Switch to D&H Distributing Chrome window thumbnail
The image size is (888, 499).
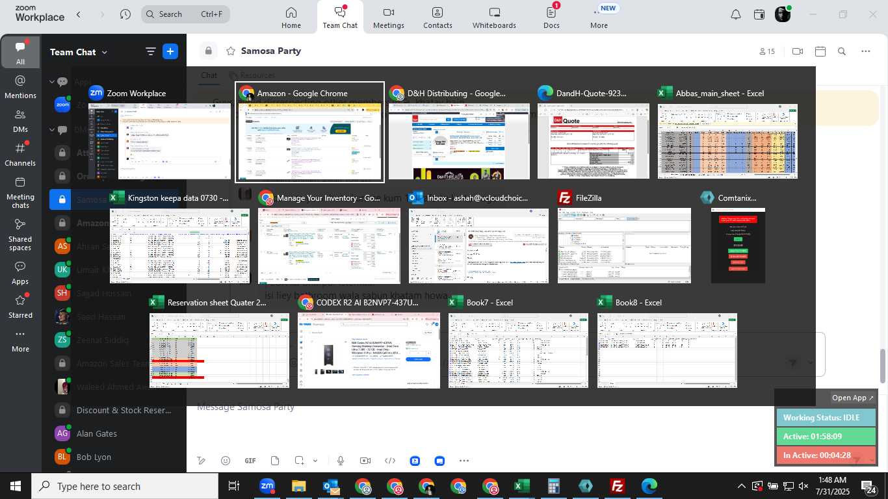459,133
